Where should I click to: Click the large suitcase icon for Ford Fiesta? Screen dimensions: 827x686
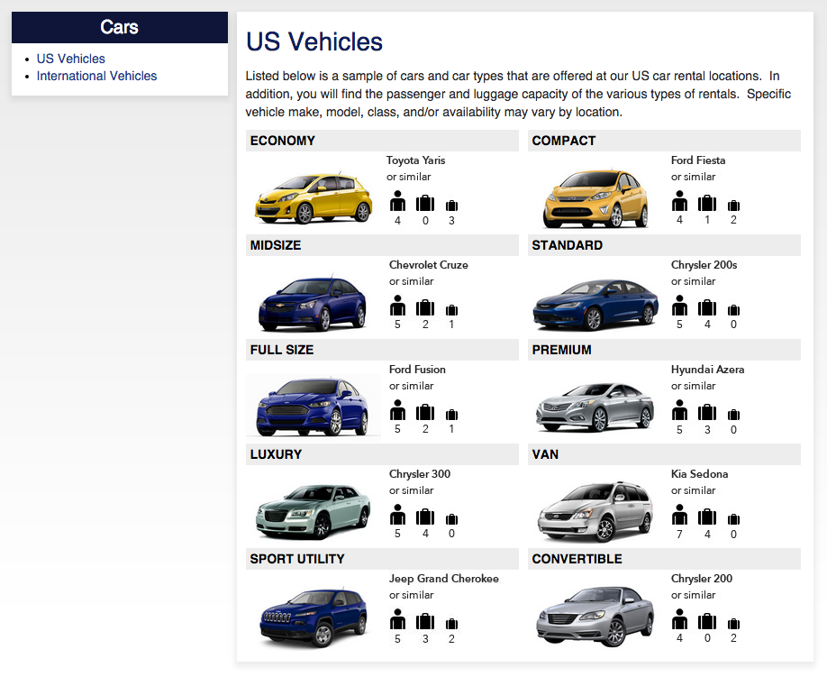(707, 203)
